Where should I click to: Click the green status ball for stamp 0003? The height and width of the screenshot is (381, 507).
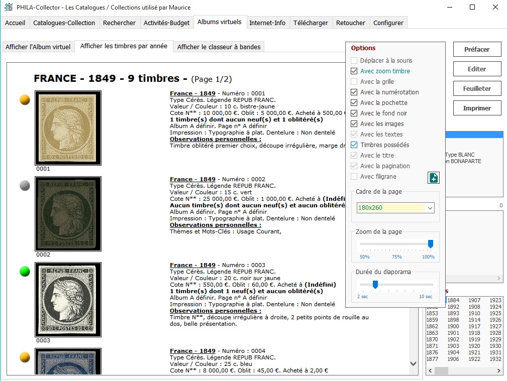(x=25, y=272)
